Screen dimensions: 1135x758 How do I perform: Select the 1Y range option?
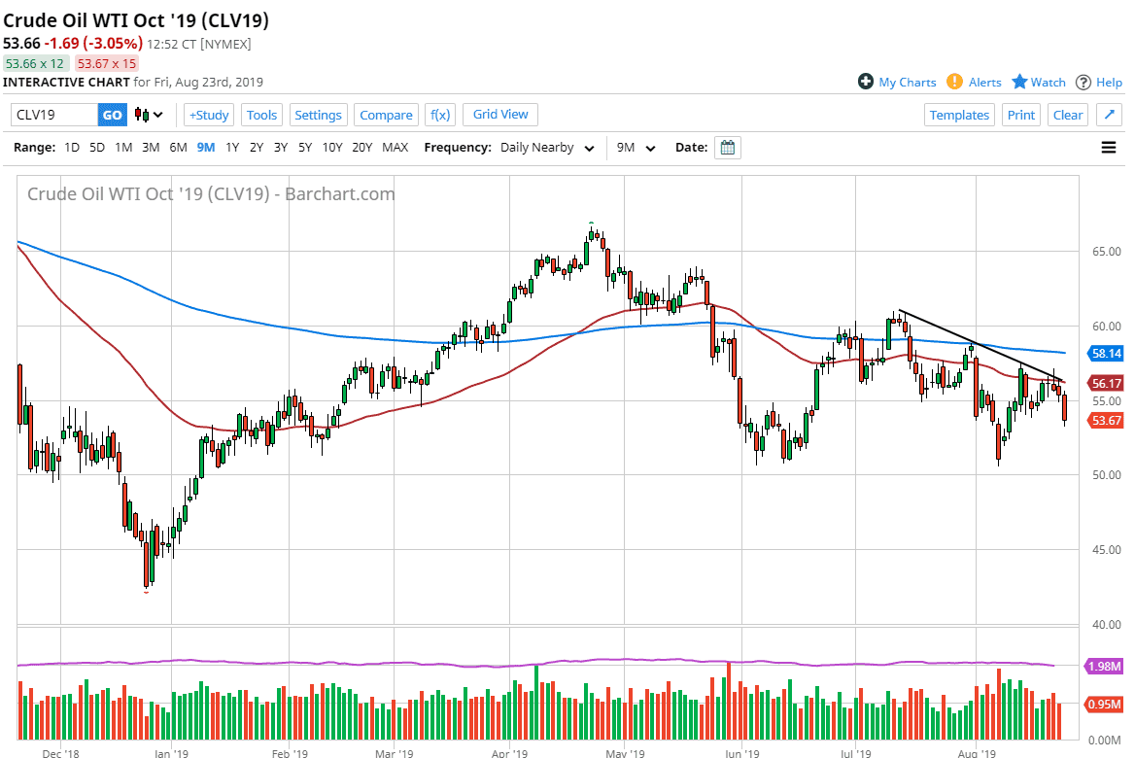point(232,148)
